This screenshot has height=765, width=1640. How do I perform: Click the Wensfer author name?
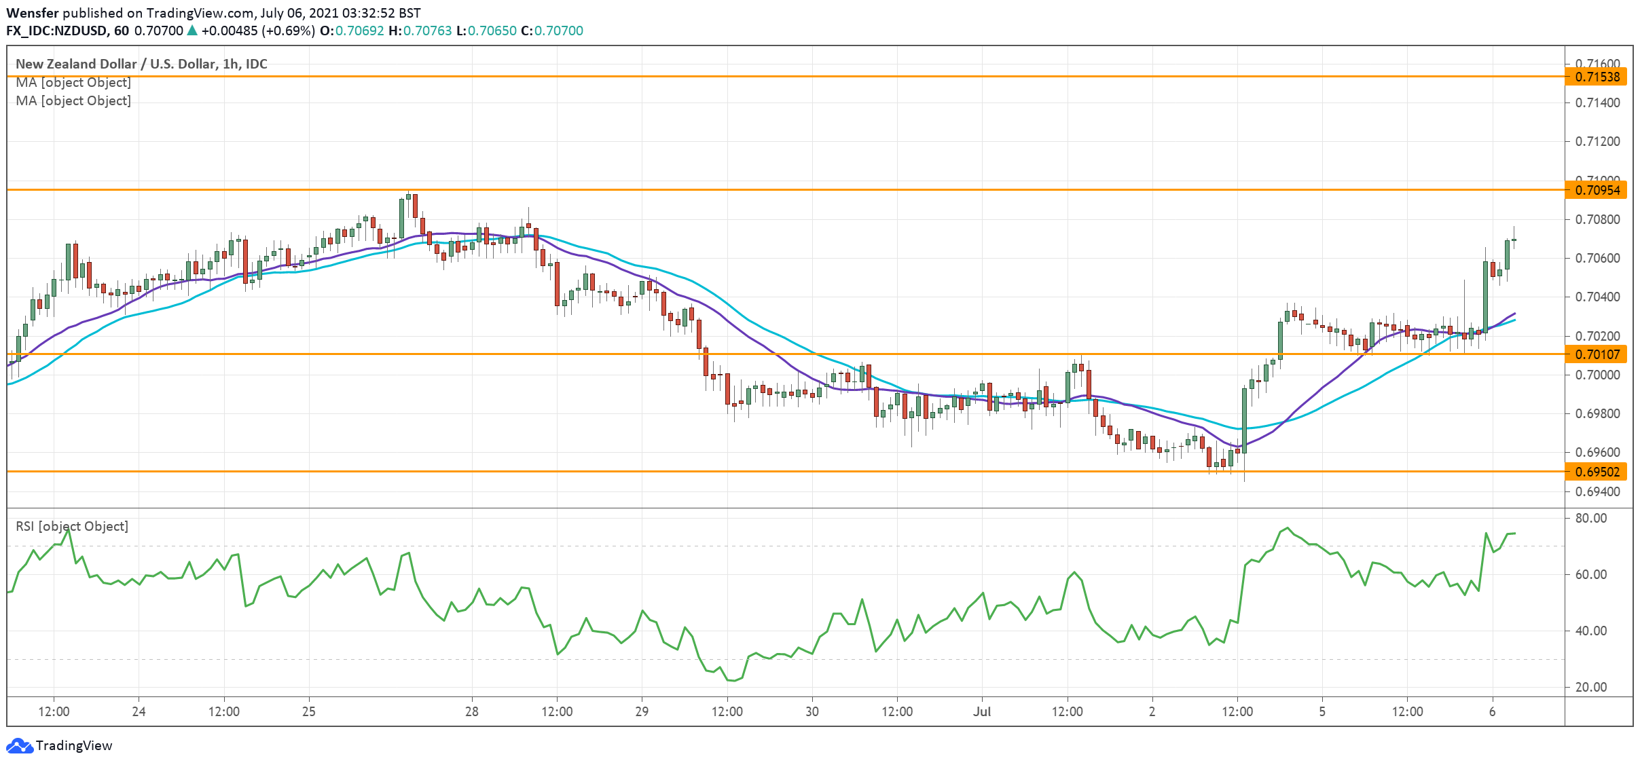[33, 13]
